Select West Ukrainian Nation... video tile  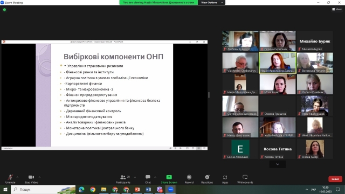point(315,127)
